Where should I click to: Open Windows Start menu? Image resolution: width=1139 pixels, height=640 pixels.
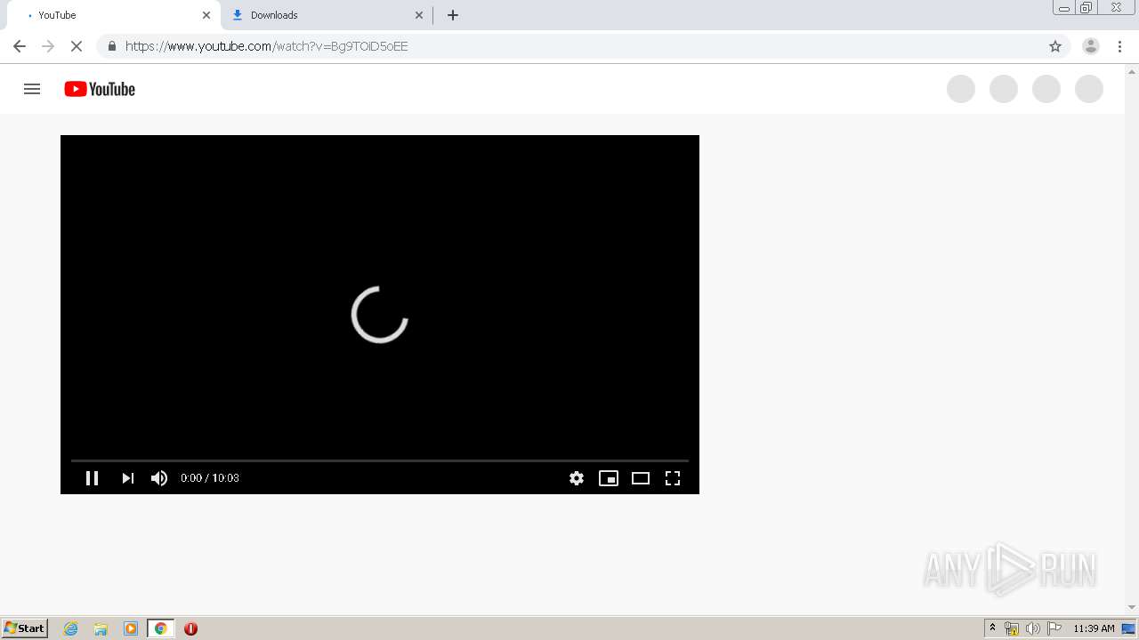coord(25,628)
